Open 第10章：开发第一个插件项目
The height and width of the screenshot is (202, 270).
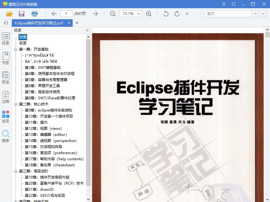(49, 116)
